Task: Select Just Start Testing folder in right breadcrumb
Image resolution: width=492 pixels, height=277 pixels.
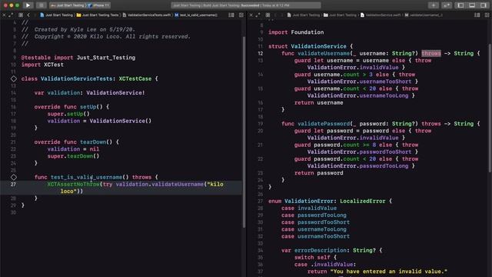Action: [x=340, y=15]
